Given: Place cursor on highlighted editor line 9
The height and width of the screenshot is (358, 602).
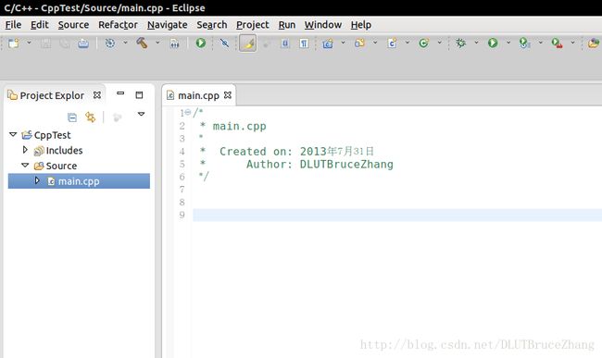Looking at the screenshot, I should tap(397, 215).
